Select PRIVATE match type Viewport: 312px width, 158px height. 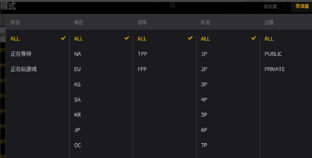[274, 69]
